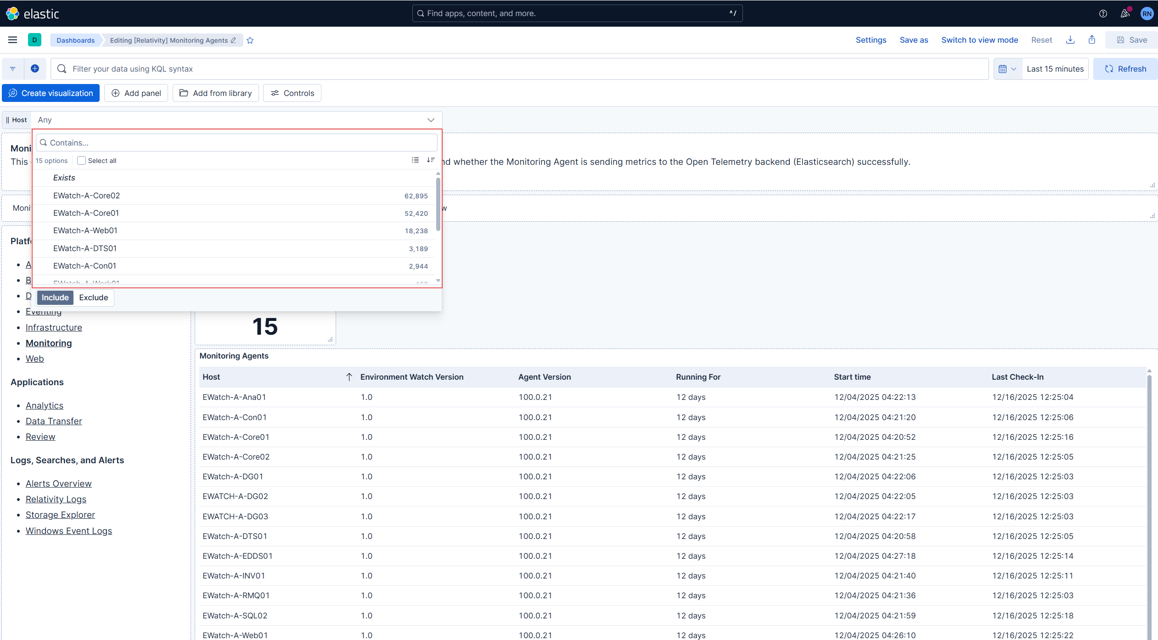This screenshot has height=640, width=1158.
Task: Open the help menu icon
Action: [1103, 13]
